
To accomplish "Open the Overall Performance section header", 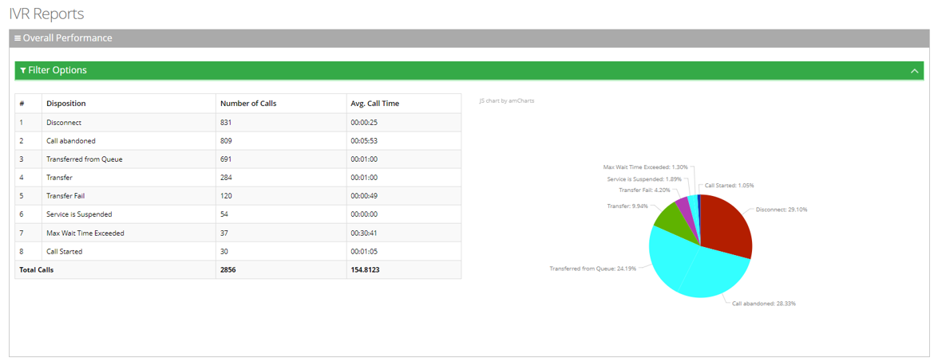I will pos(68,38).
